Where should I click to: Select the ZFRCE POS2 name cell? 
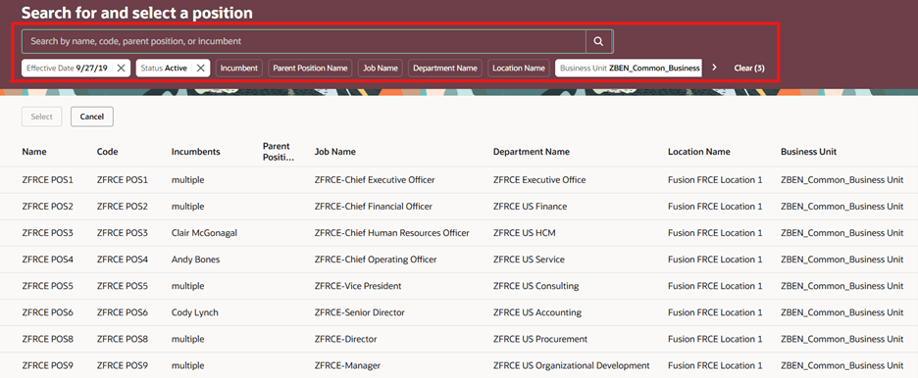tap(47, 207)
